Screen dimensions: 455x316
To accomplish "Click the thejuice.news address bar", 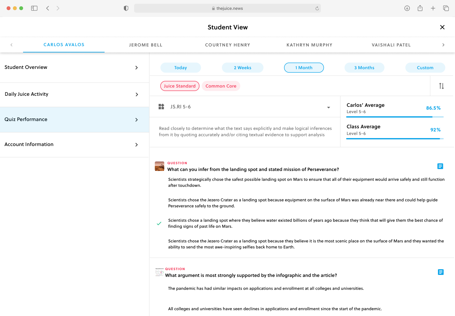I will (x=227, y=8).
